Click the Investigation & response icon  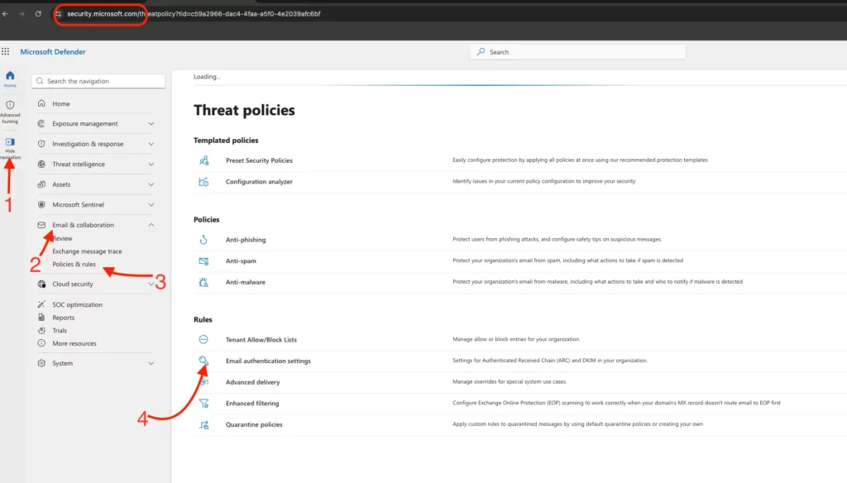pos(41,144)
